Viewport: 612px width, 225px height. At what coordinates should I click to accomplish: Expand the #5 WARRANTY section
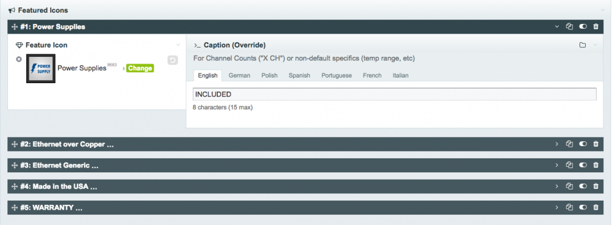tap(557, 207)
